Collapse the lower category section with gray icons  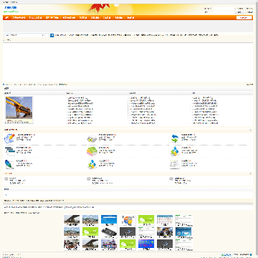[x=250, y=173]
